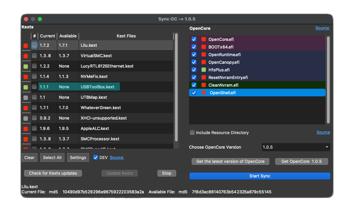Open the Choose OpenCore Version dropdown

(296, 147)
